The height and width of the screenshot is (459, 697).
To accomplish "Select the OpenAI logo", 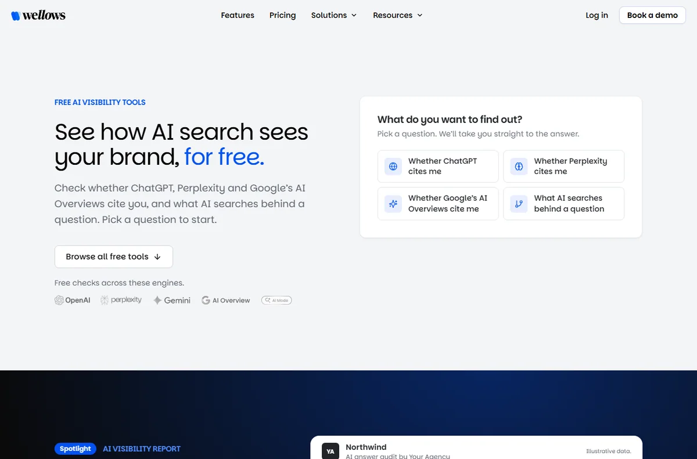I will click(x=73, y=300).
